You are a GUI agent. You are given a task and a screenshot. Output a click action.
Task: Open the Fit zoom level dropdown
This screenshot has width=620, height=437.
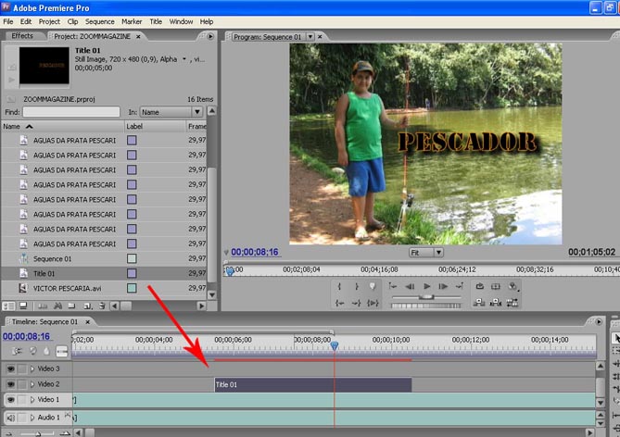426,252
